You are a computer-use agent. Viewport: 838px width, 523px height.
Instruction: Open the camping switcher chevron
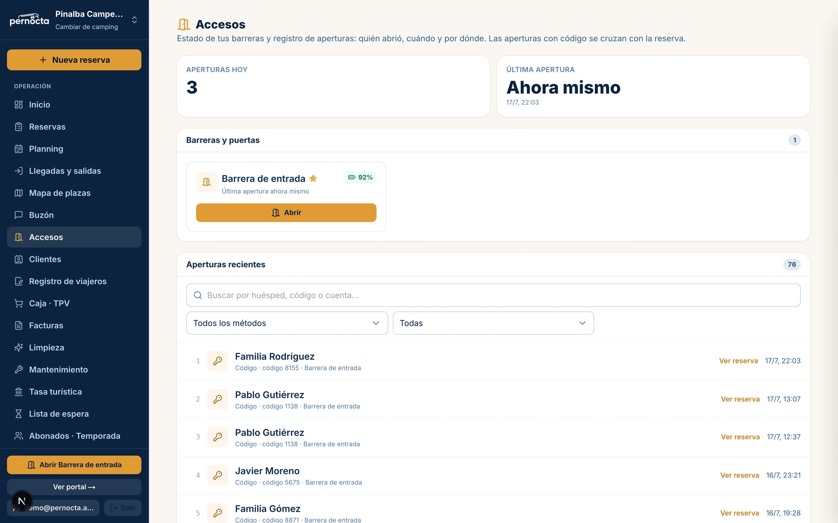134,20
